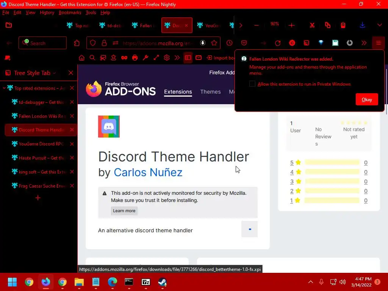This screenshot has height=291, width=388.
Task: Click the blue diamond extension icon
Action: [321, 43]
